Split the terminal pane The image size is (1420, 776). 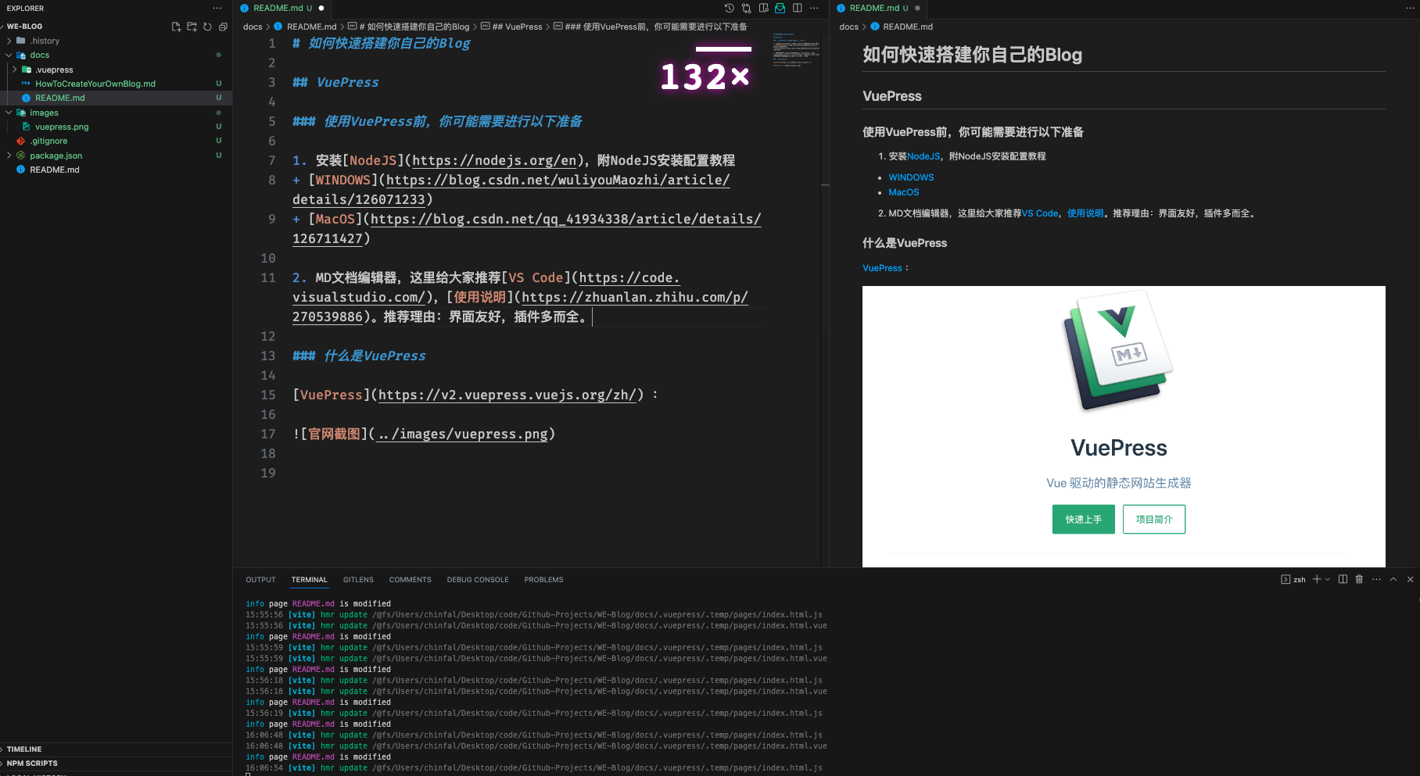pos(1343,579)
